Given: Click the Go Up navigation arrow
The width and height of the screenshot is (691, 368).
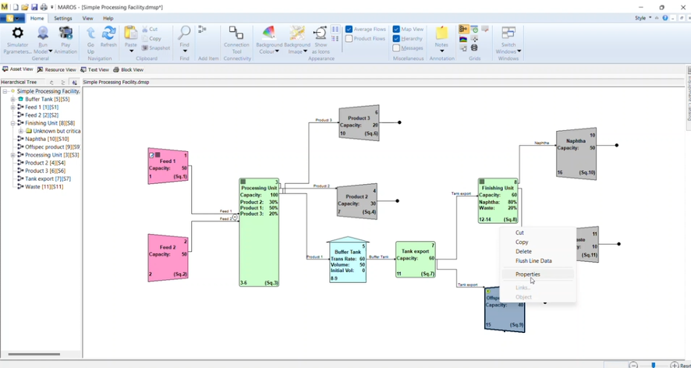Looking at the screenshot, I should [x=90, y=33].
